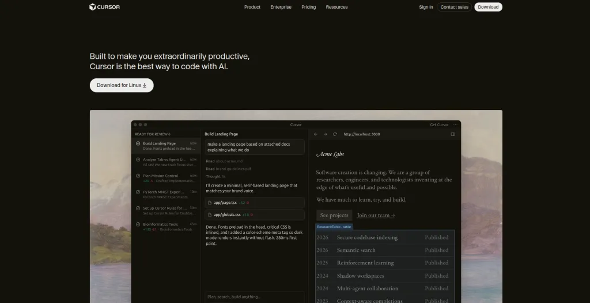Click the browser back arrow icon
The width and height of the screenshot is (590, 303).
316,134
